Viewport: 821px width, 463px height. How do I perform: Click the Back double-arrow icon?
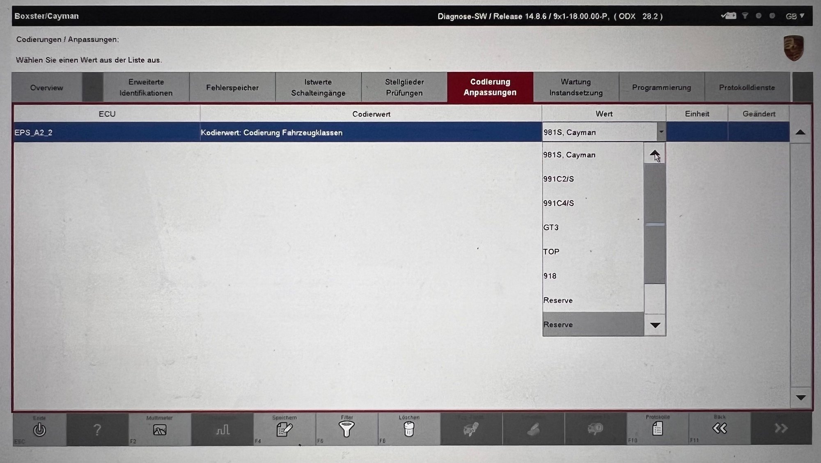pos(720,429)
